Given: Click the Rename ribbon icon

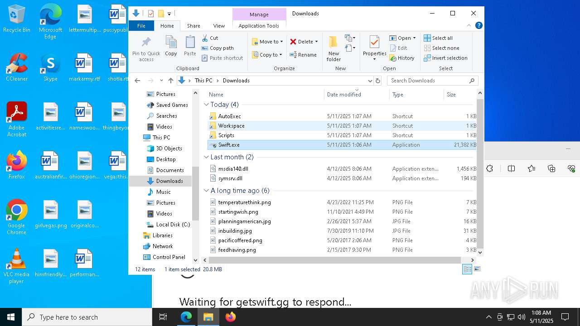Looking at the screenshot, I should [x=303, y=55].
